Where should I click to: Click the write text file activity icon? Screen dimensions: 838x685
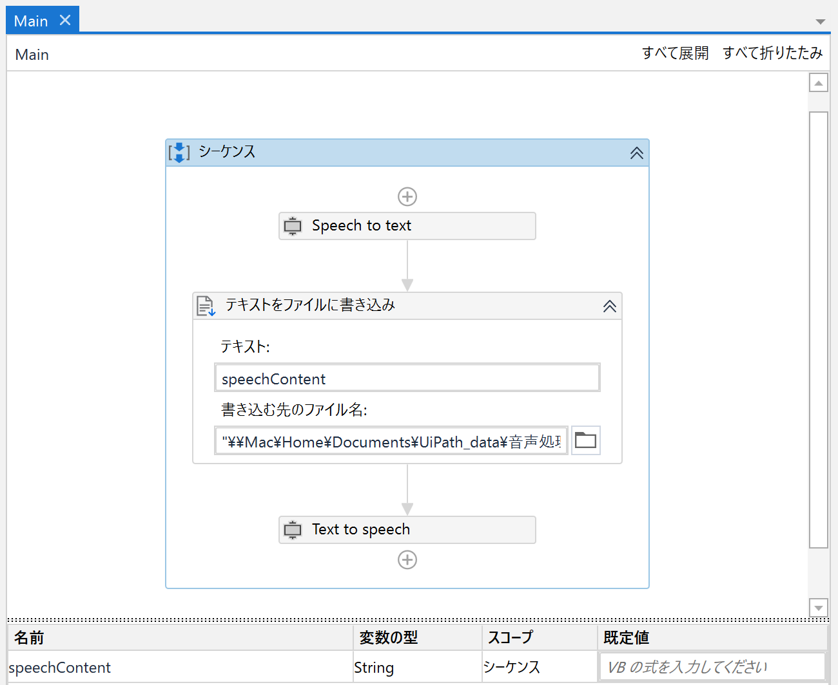(206, 306)
